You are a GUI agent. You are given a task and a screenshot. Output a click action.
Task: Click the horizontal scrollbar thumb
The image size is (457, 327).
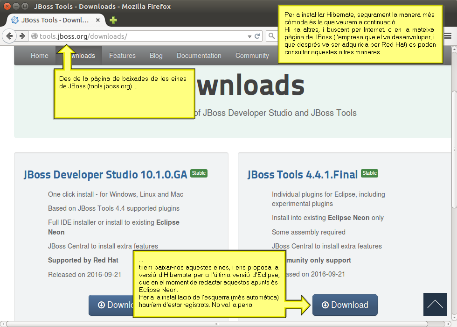tap(216, 324)
